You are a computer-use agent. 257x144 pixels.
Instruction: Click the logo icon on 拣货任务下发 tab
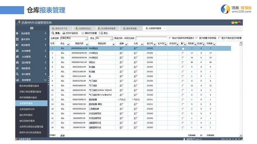pos(53,28)
